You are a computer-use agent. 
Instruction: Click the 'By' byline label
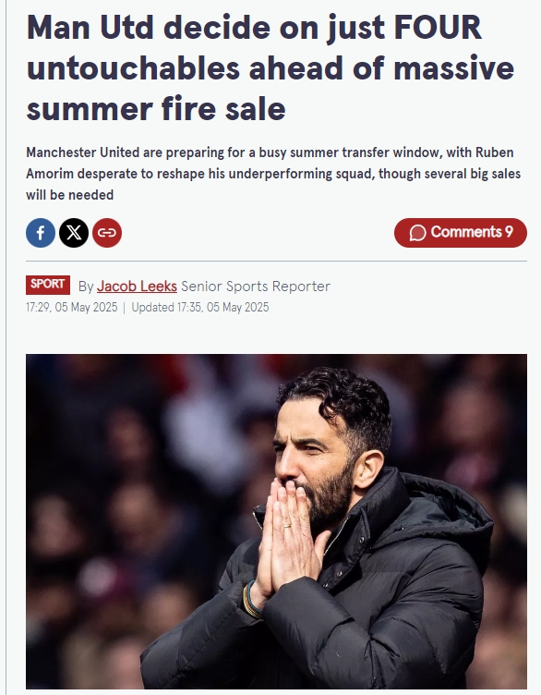click(x=86, y=287)
